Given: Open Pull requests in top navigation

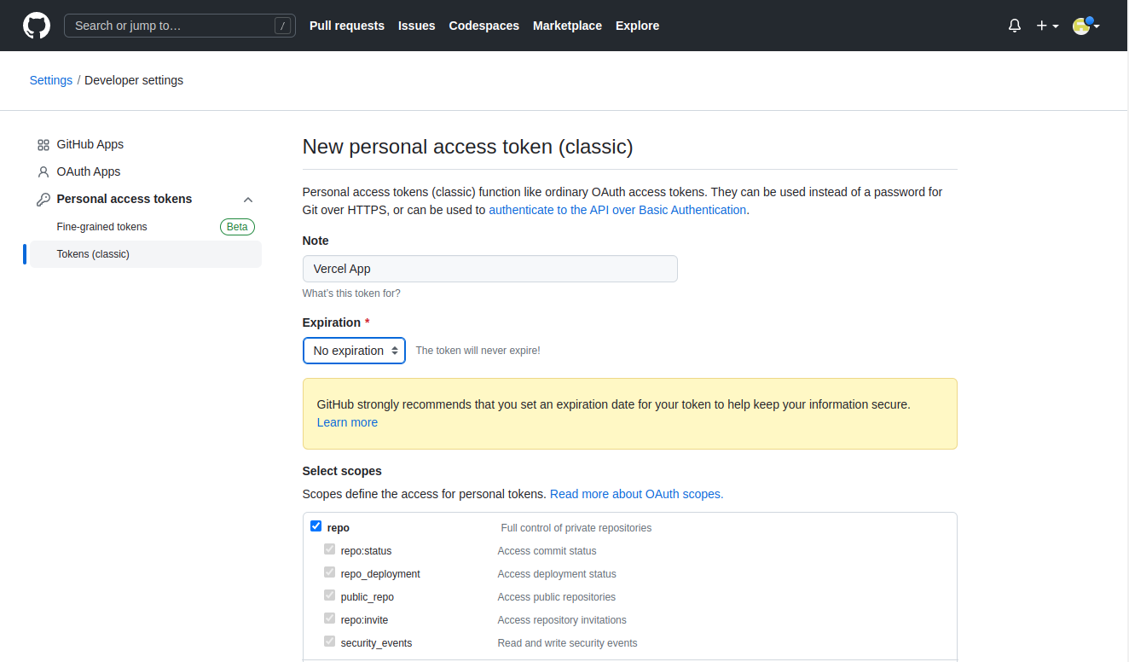Looking at the screenshot, I should (347, 26).
